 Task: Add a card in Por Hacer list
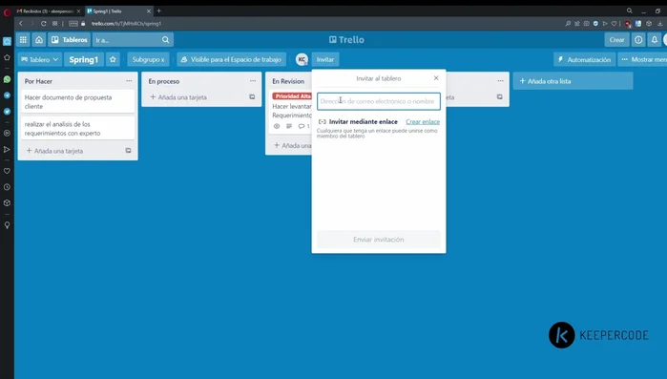(x=55, y=151)
